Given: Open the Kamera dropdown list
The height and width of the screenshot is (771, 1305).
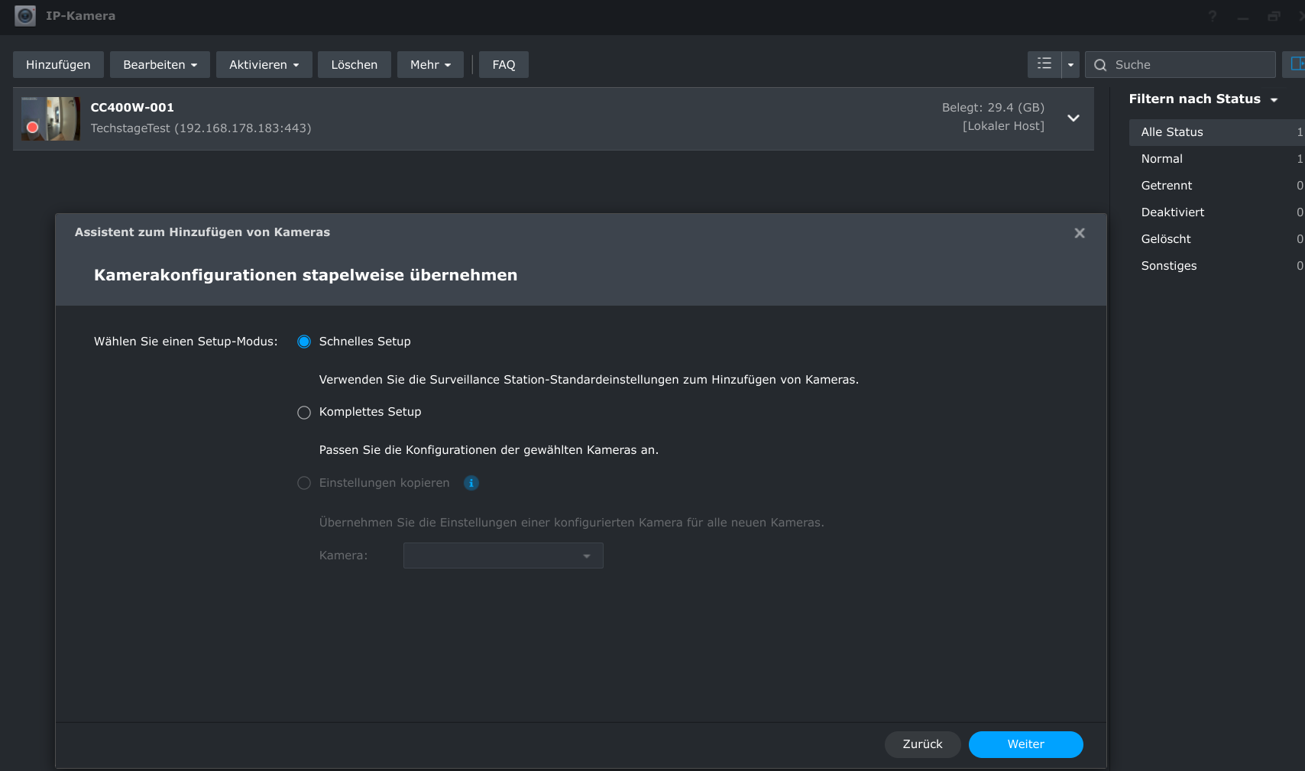Looking at the screenshot, I should coord(503,556).
